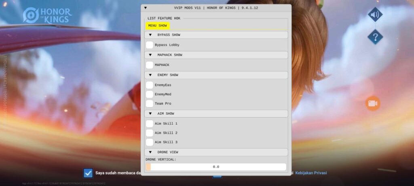
Task: Open help via the question mark icon
Action: pos(375,37)
